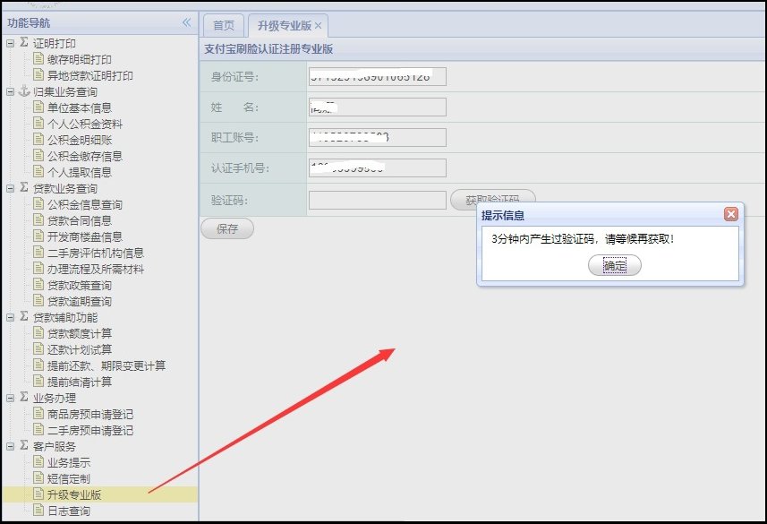This screenshot has width=767, height=524.
Task: Close the 提示信息 dialog via red X
Action: [731, 214]
